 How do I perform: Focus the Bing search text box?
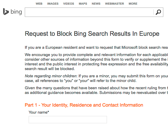89,12
